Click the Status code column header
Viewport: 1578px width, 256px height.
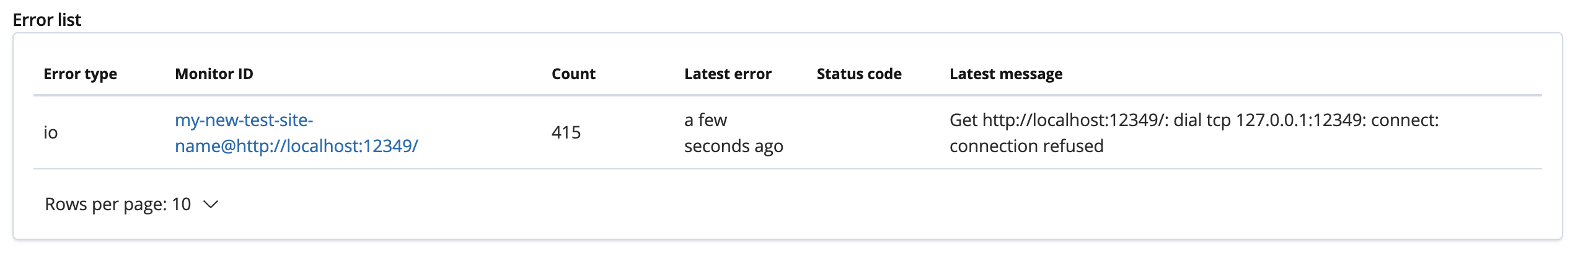tap(859, 74)
